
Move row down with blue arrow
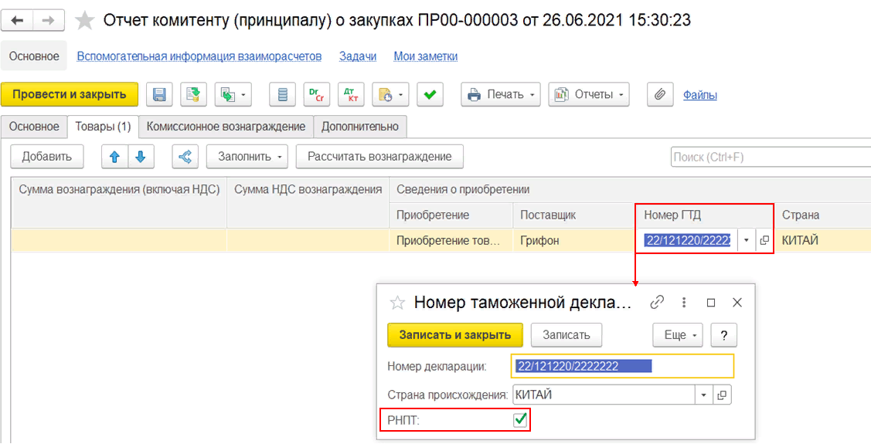pyautogui.click(x=141, y=157)
